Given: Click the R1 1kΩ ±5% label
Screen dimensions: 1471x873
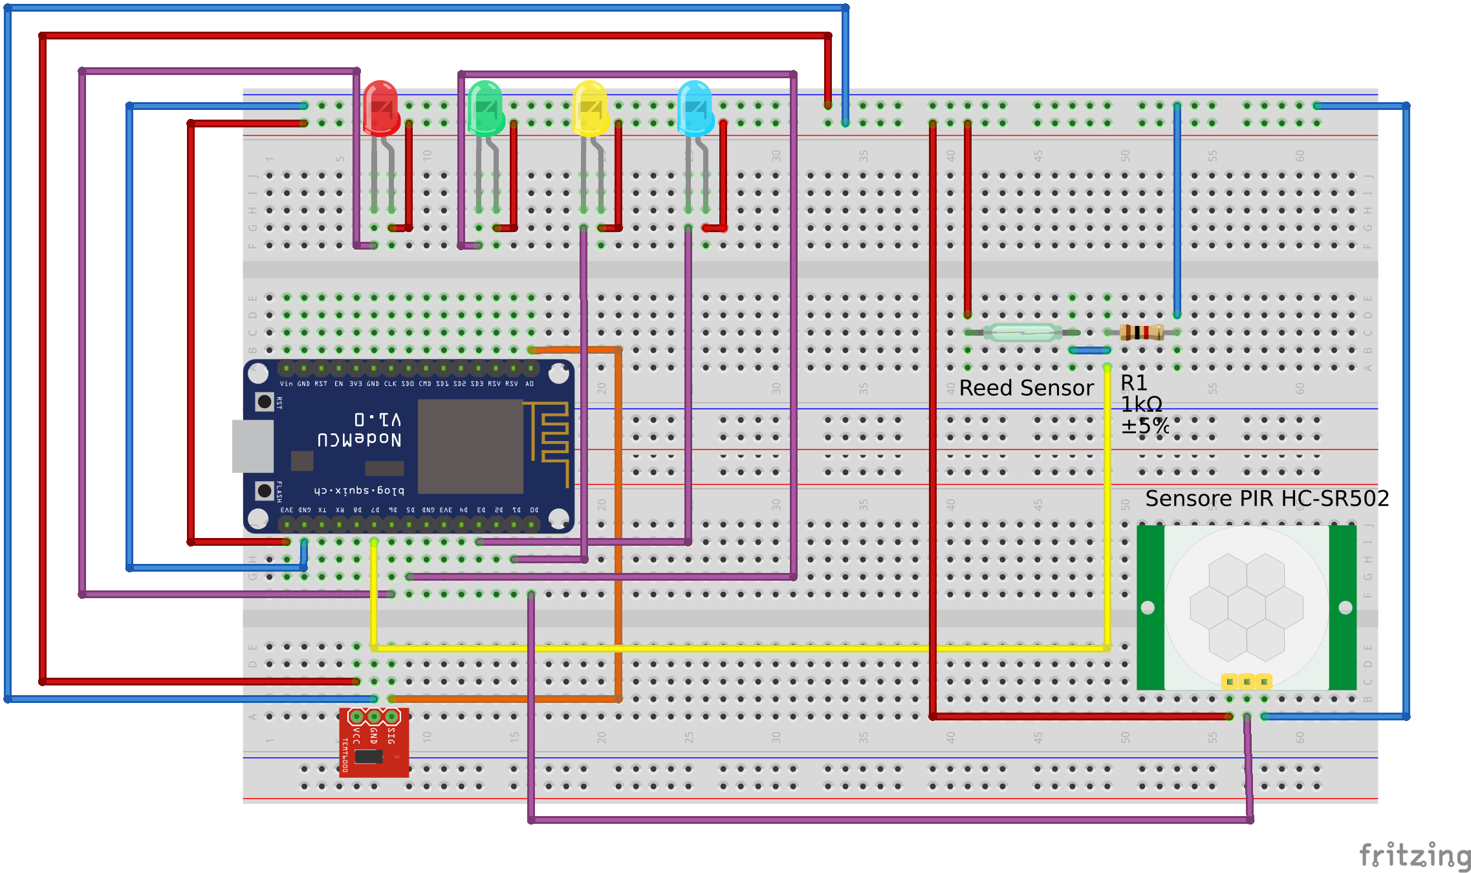Looking at the screenshot, I should pos(1144,405).
